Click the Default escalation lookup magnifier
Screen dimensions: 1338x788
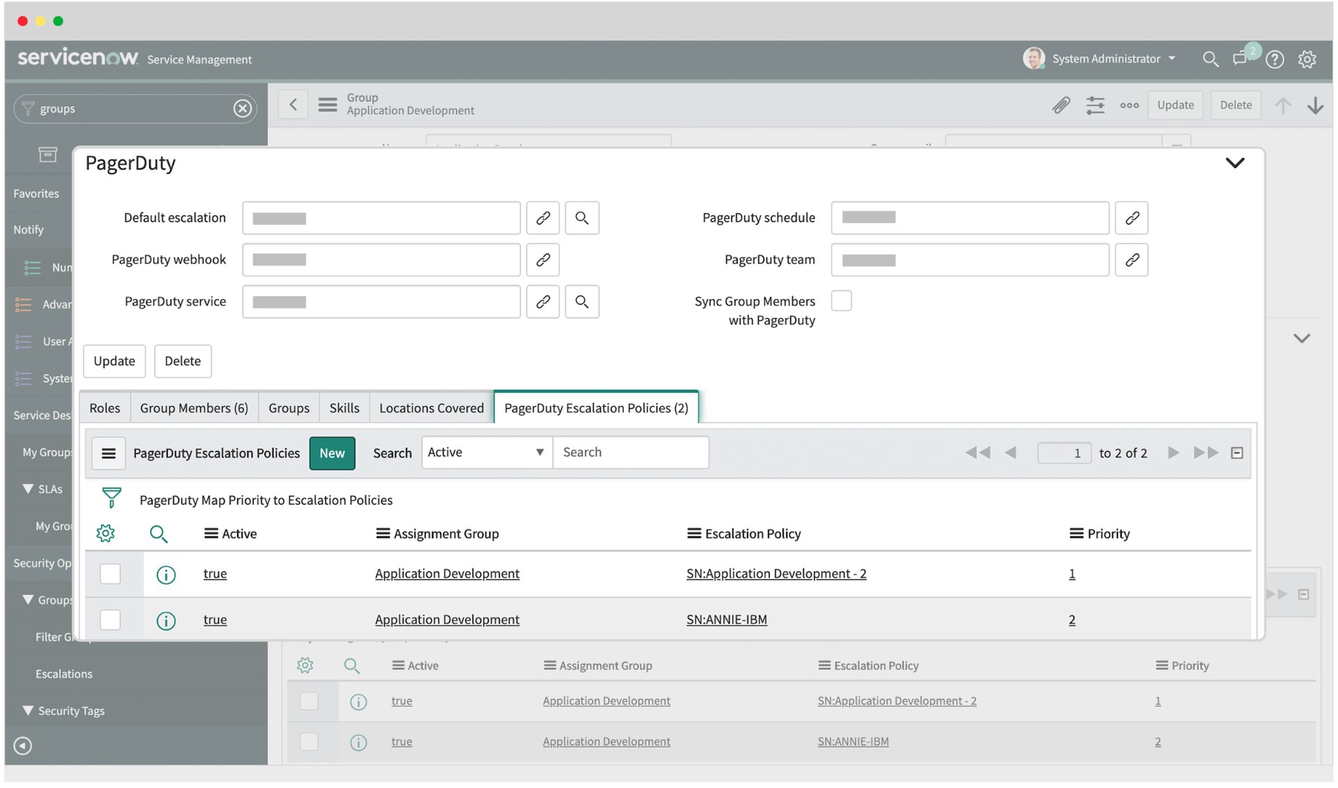pos(582,218)
